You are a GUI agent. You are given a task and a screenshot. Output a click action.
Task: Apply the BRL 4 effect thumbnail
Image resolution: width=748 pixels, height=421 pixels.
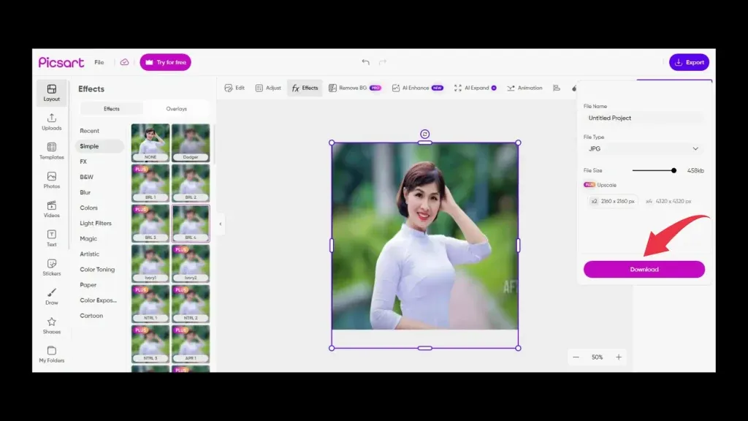click(x=191, y=224)
